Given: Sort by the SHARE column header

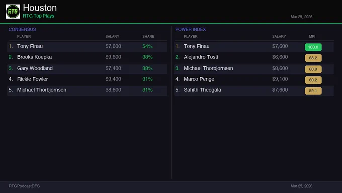Looking at the screenshot, I should coord(148,36).
